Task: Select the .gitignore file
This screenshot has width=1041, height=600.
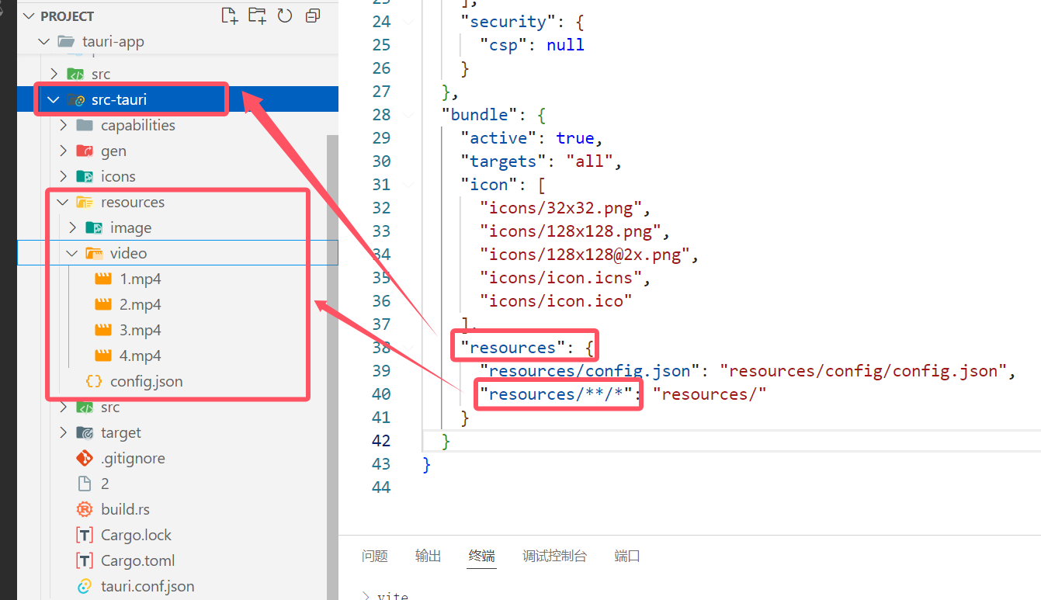Action: click(130, 458)
